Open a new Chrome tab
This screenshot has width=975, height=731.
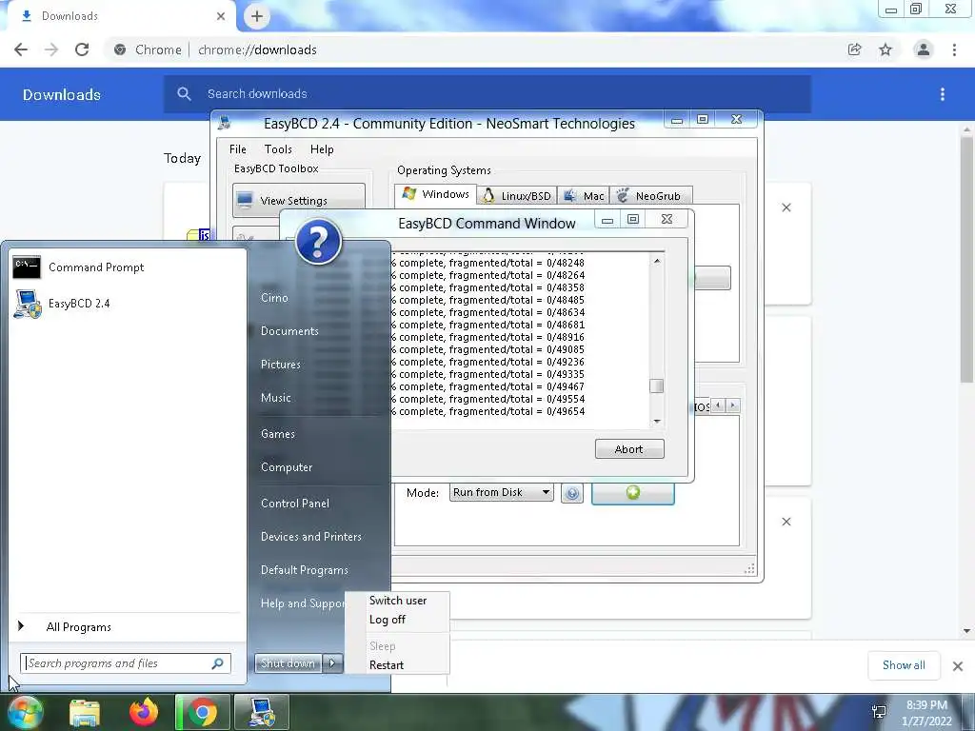[x=257, y=16]
